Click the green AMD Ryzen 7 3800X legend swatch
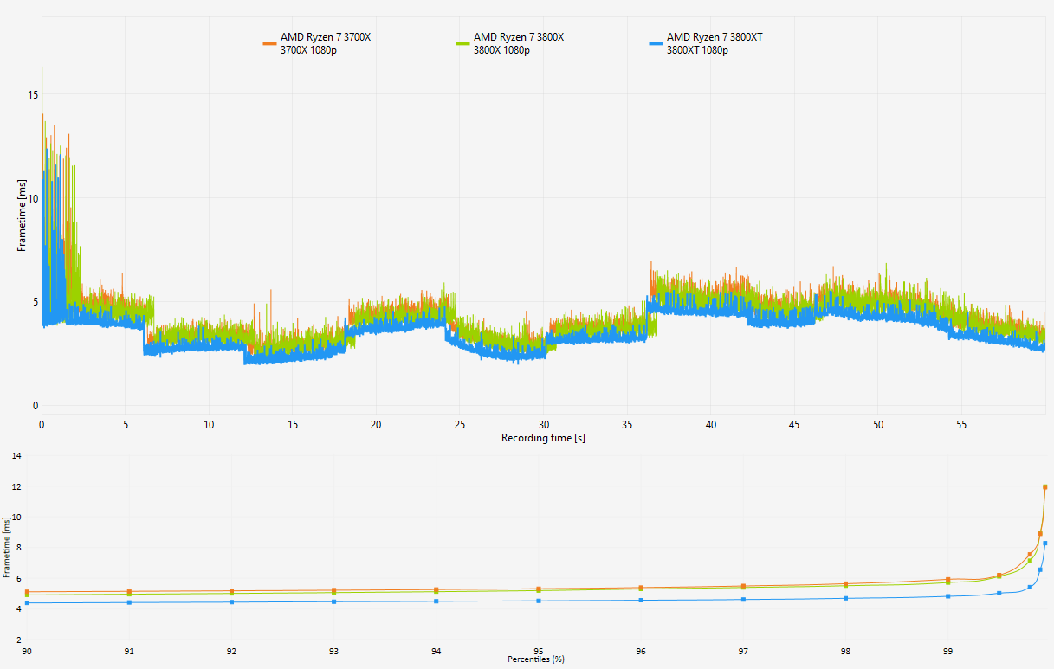This screenshot has width=1054, height=669. click(462, 42)
